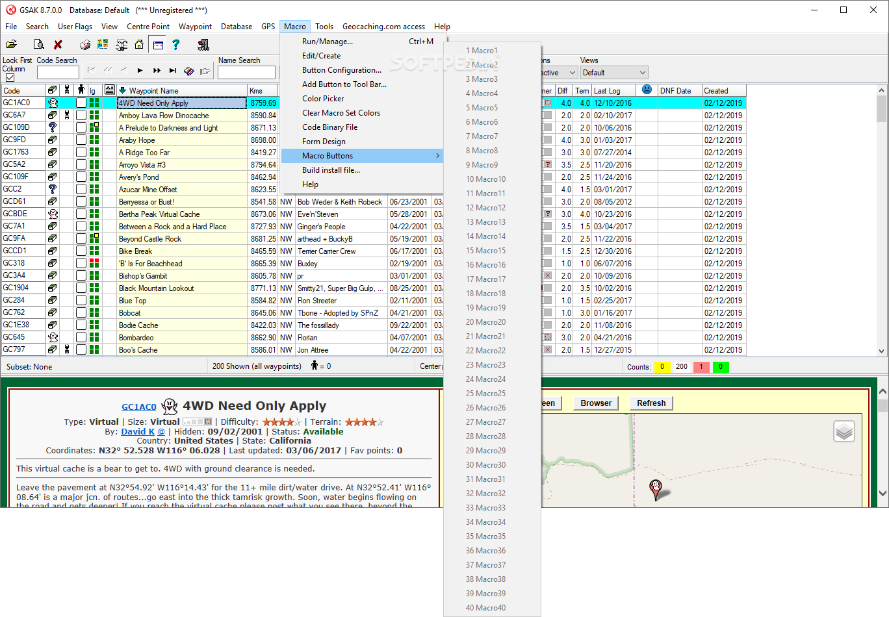Click the lower pane scrollbar up arrow
Image resolution: width=889 pixels, height=617 pixels.
coord(883,392)
